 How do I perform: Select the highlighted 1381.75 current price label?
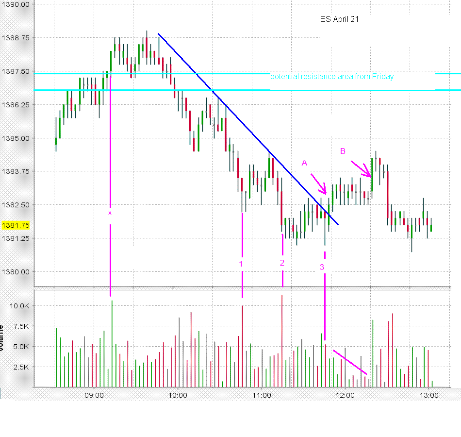[x=16, y=225]
